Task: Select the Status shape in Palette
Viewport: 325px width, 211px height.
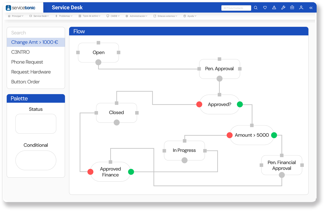Action: [x=36, y=124]
